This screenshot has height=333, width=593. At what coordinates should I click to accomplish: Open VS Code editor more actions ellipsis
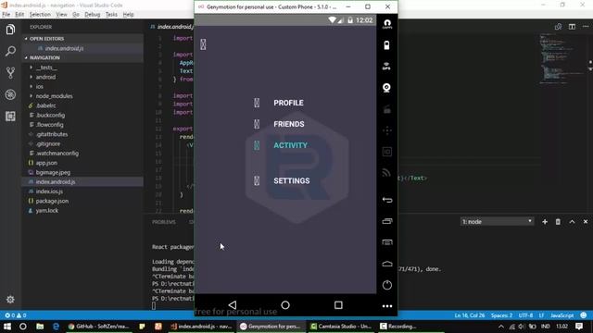586,27
